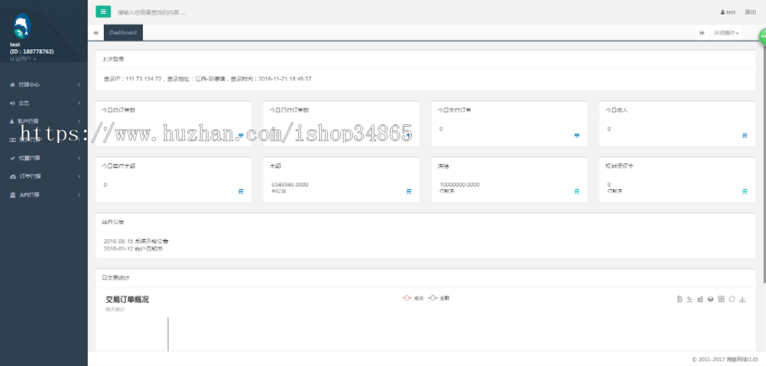766x366 pixels.
Task: Click the 退出 logout link
Action: (x=750, y=12)
